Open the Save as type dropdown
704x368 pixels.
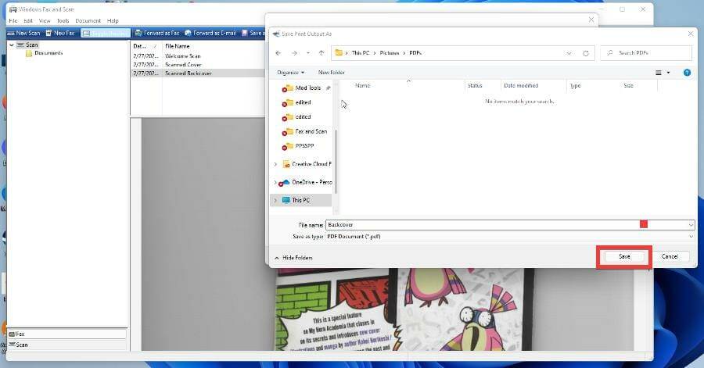510,236
